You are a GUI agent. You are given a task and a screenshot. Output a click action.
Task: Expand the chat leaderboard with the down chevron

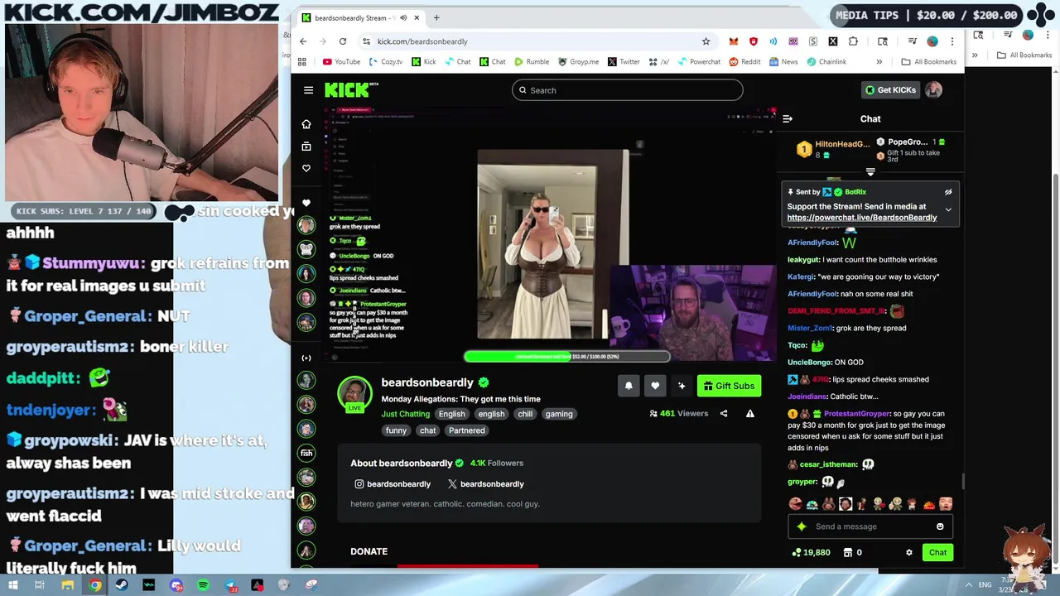point(870,172)
